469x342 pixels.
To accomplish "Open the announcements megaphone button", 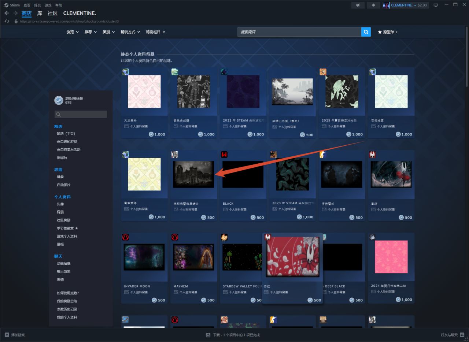I will 358,5.
